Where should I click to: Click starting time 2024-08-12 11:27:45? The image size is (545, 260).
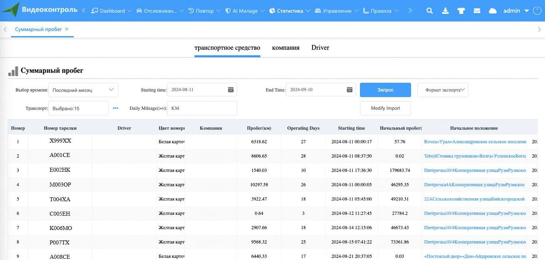[351, 213]
